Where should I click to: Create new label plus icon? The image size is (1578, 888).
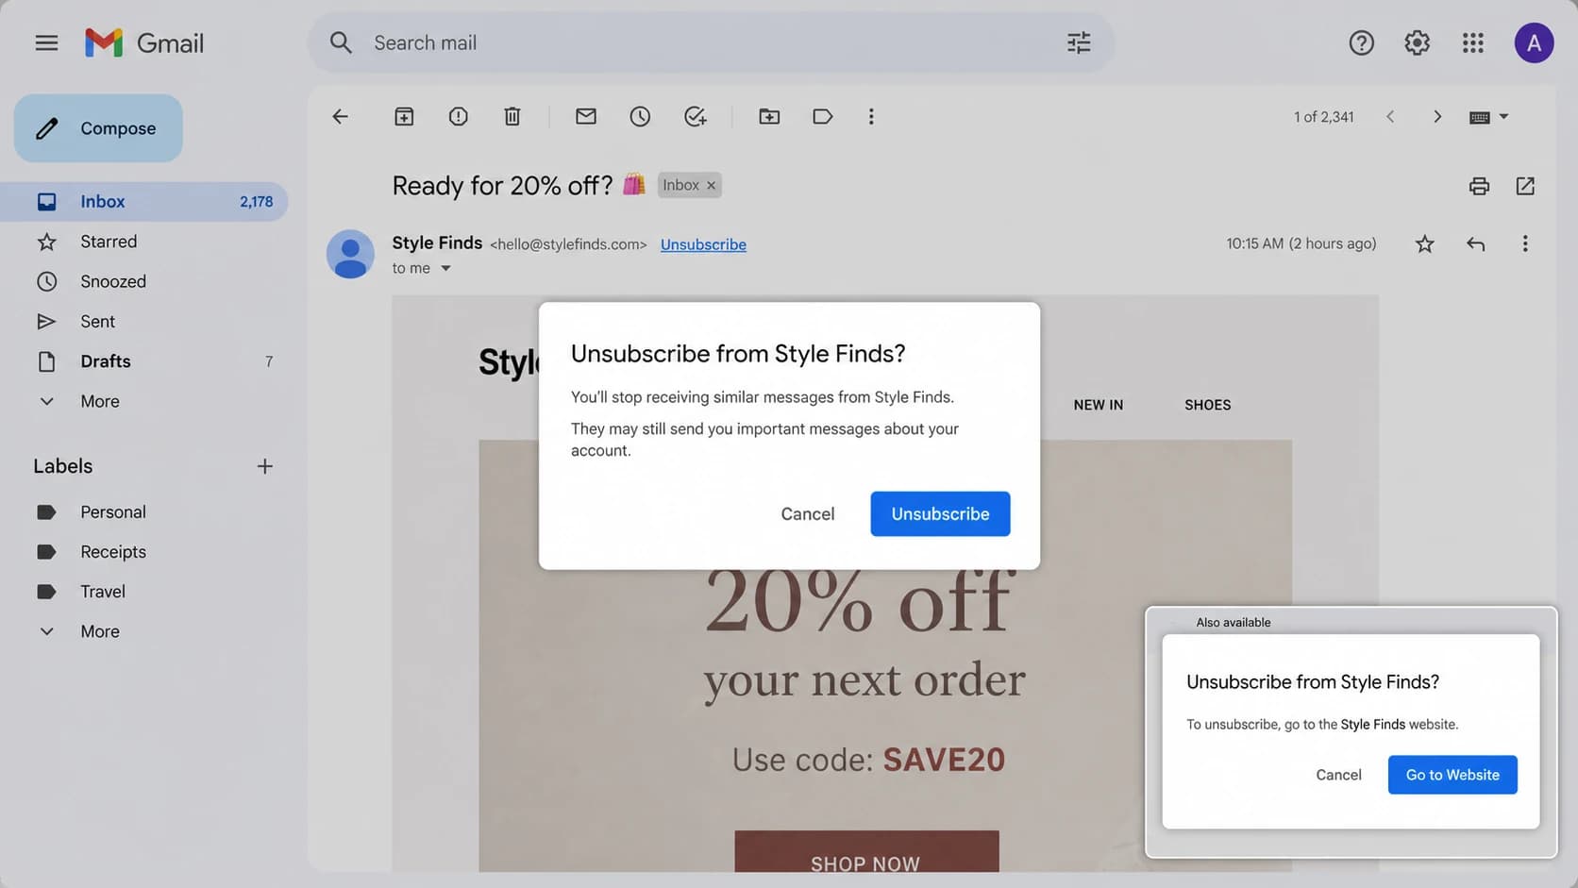click(x=265, y=466)
